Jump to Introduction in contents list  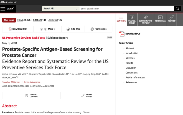coord(132,53)
